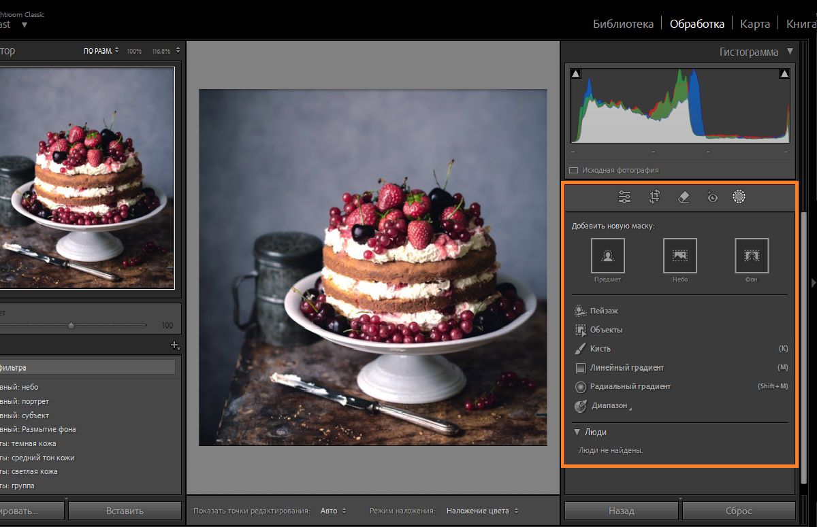817x527 pixels.
Task: Click the Назад button
Action: pyautogui.click(x=621, y=511)
